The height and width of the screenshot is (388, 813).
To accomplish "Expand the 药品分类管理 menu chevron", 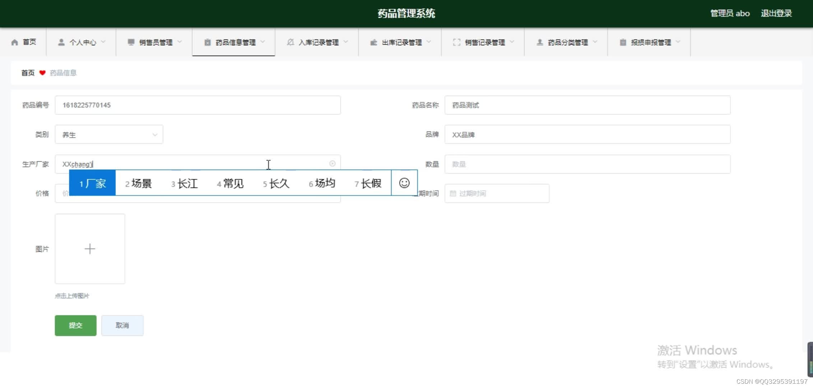I will [x=595, y=42].
